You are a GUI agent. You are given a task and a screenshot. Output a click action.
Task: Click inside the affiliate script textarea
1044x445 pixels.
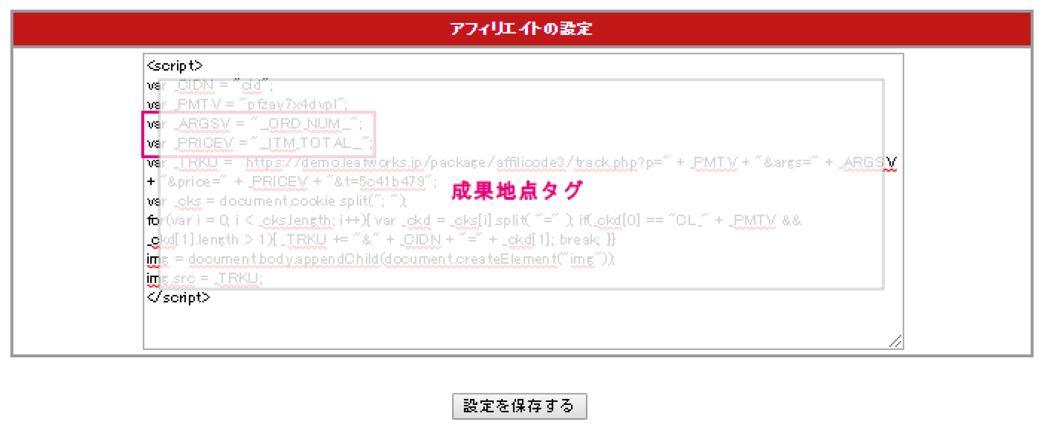(523, 201)
